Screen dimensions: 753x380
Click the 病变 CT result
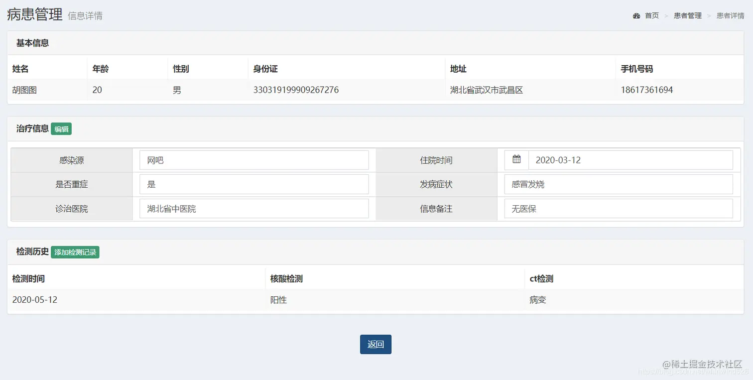(538, 300)
